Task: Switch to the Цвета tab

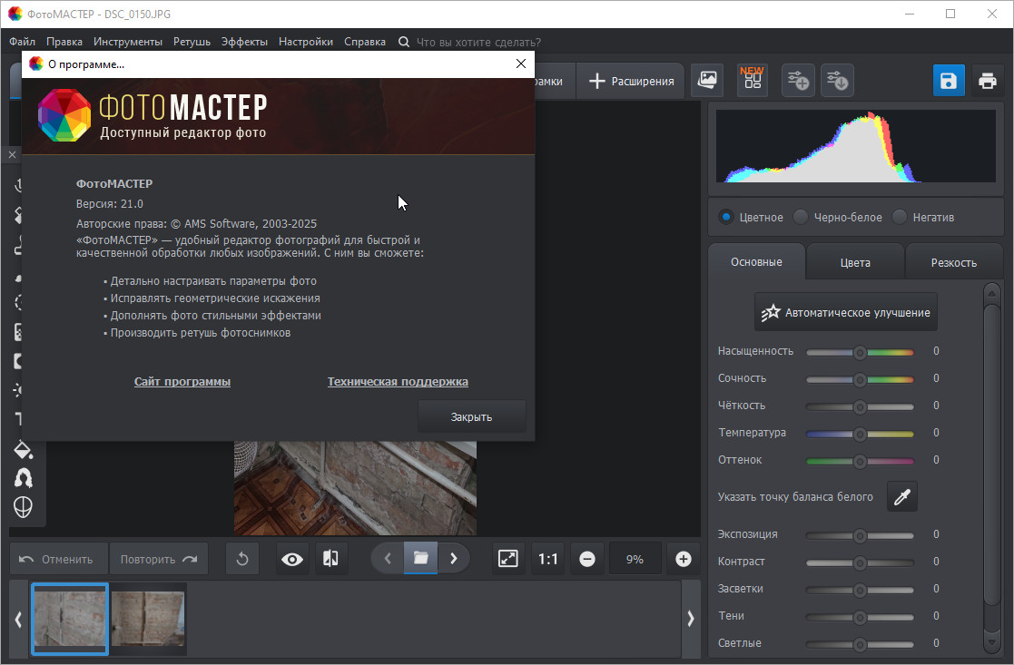Action: (x=855, y=262)
